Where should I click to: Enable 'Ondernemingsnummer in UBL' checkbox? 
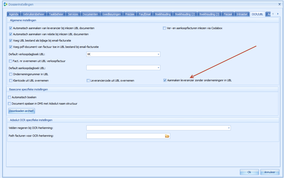(x=11, y=74)
